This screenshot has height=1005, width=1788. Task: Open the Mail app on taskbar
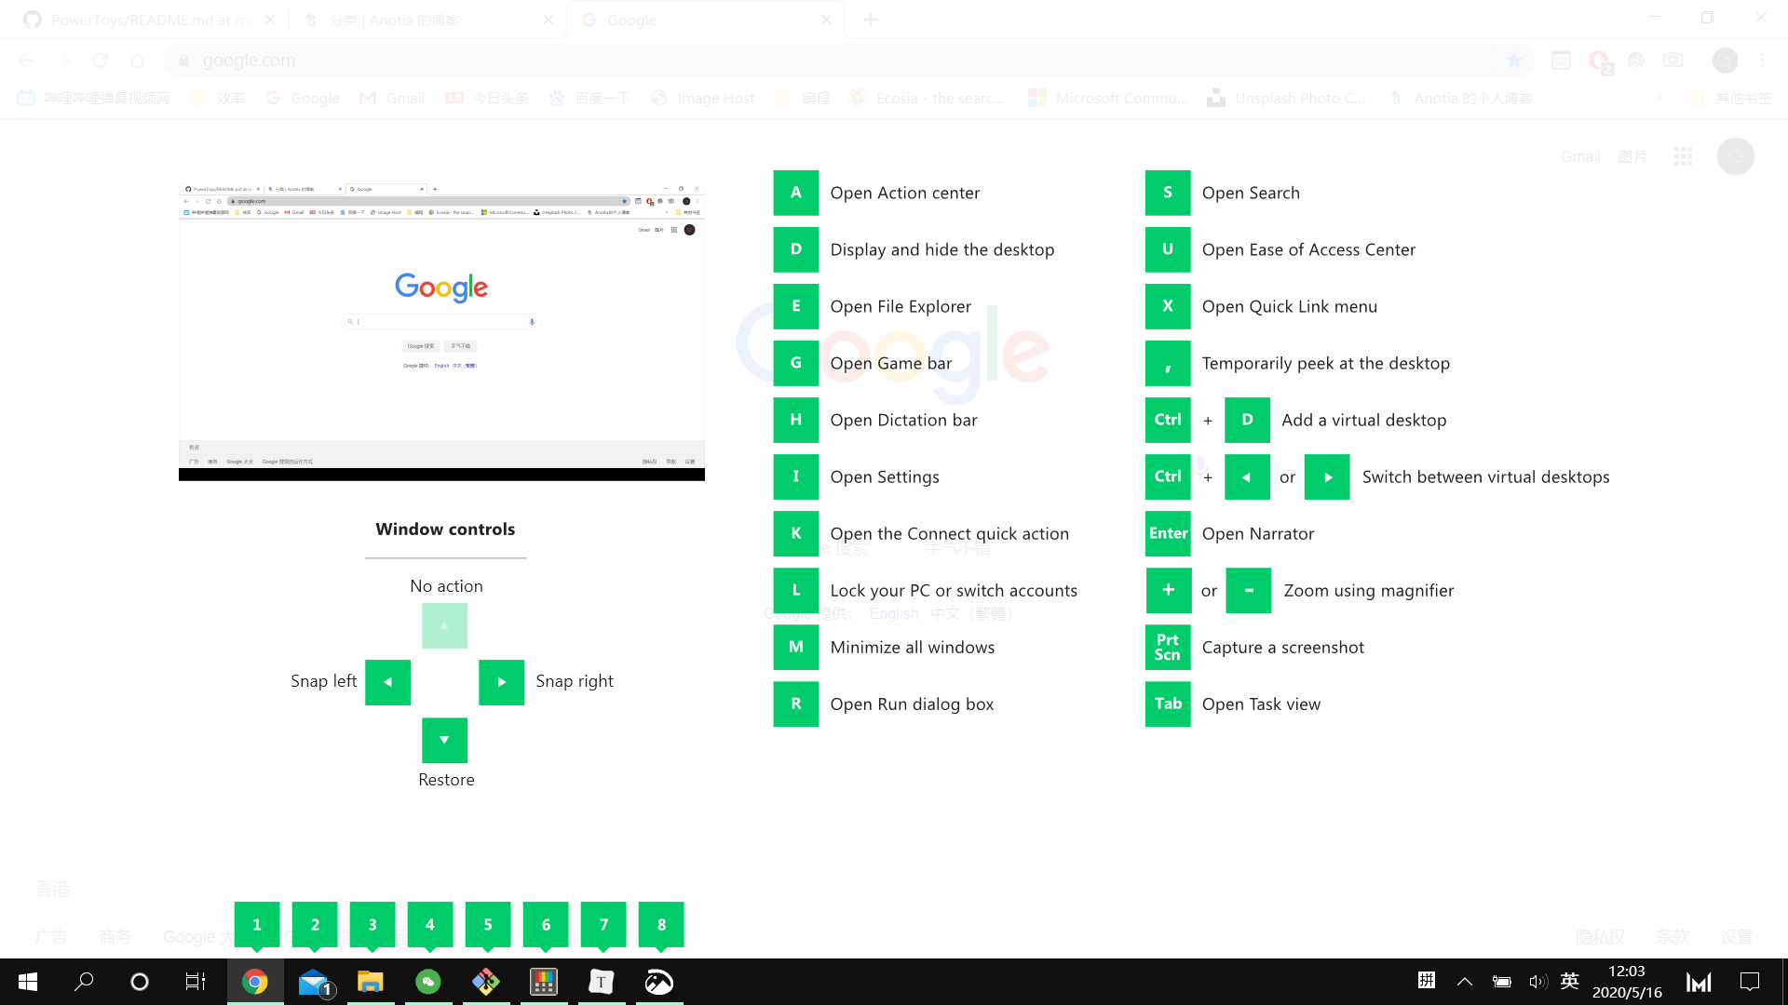click(x=314, y=982)
